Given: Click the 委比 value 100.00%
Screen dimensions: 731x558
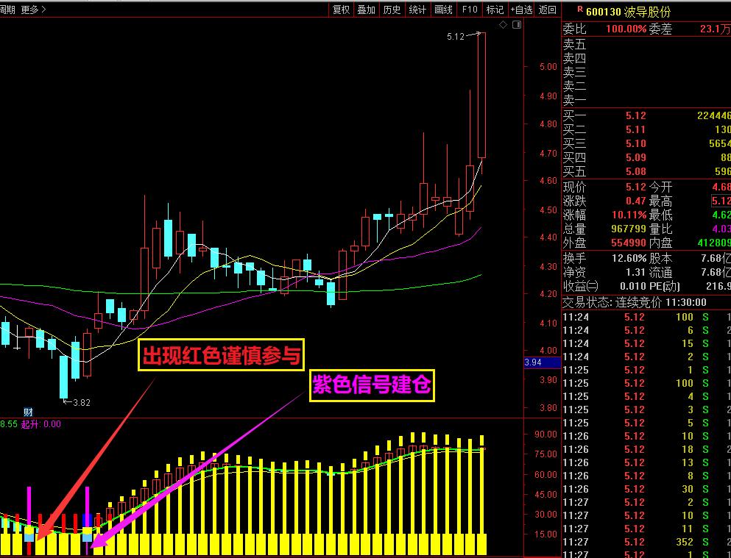Looking at the screenshot, I should (626, 29).
